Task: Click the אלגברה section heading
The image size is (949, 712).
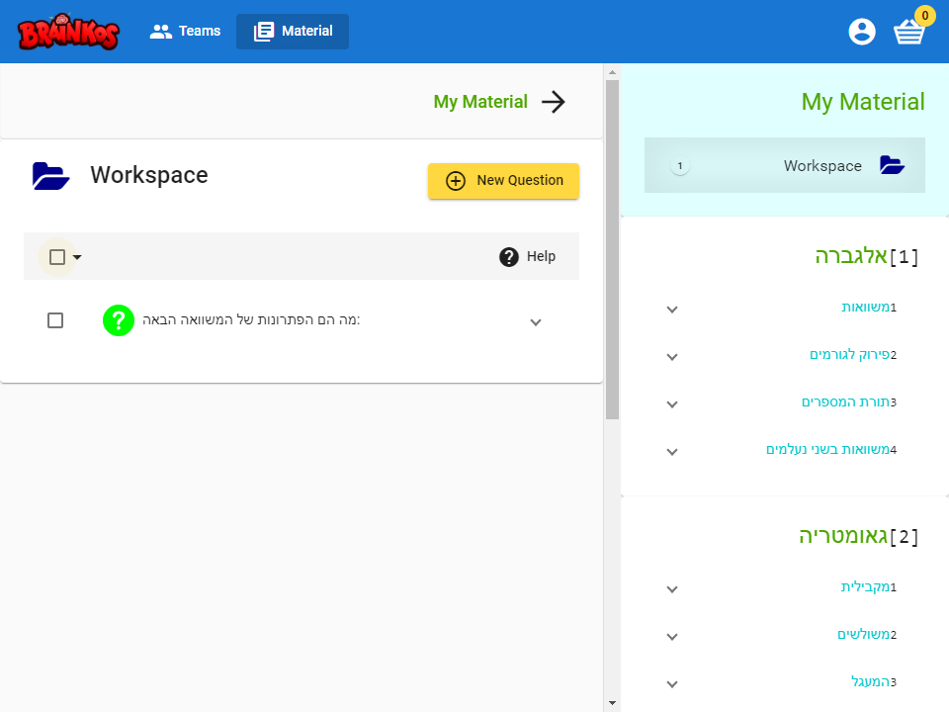Action: click(x=851, y=256)
